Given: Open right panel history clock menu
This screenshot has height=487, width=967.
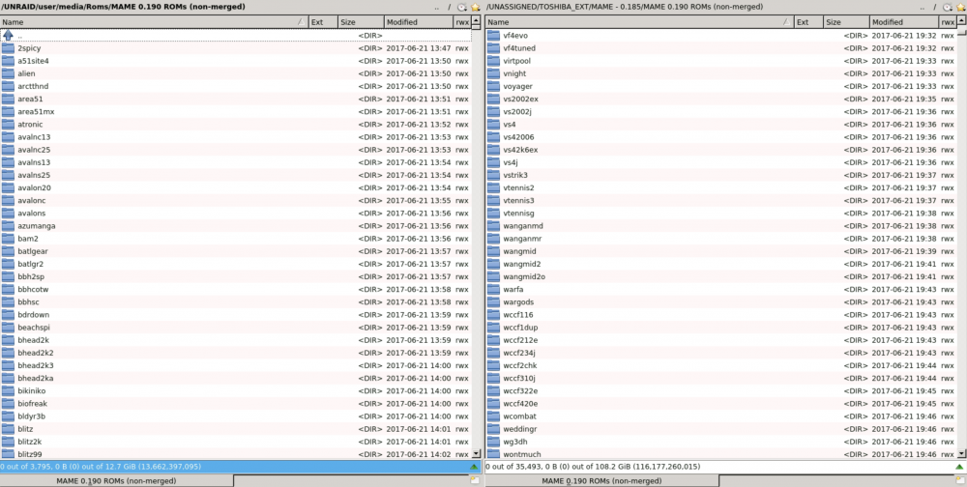Looking at the screenshot, I should (949, 8).
